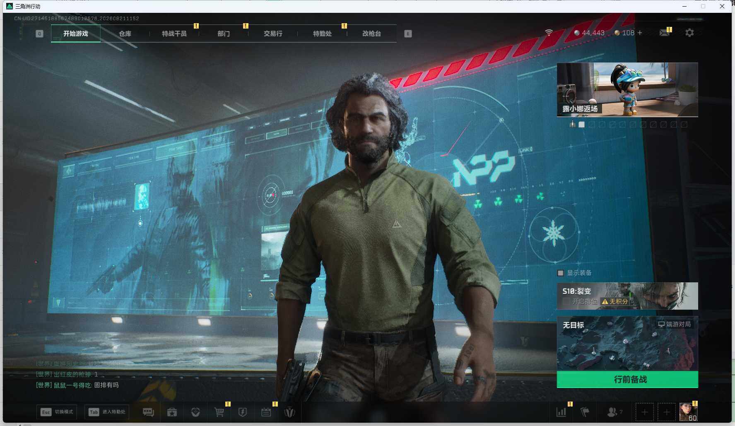
Task: Open the friends list icon showing 7
Action: 615,412
